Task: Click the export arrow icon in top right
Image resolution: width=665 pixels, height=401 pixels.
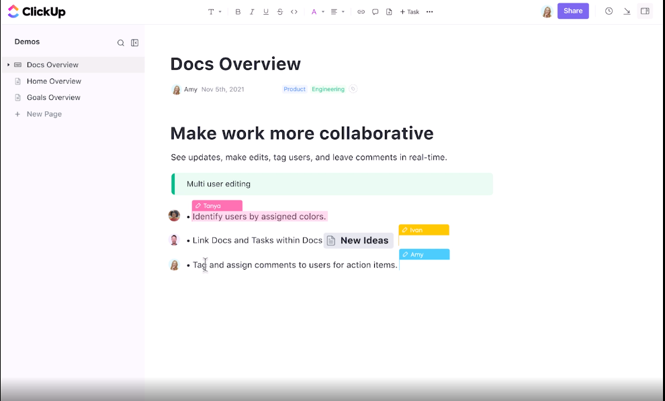Action: click(627, 11)
